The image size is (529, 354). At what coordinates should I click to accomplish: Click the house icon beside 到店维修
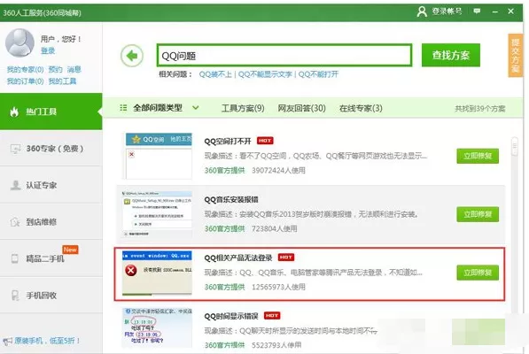pos(15,222)
